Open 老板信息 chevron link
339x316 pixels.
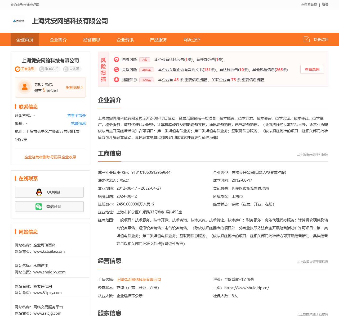coord(74,88)
